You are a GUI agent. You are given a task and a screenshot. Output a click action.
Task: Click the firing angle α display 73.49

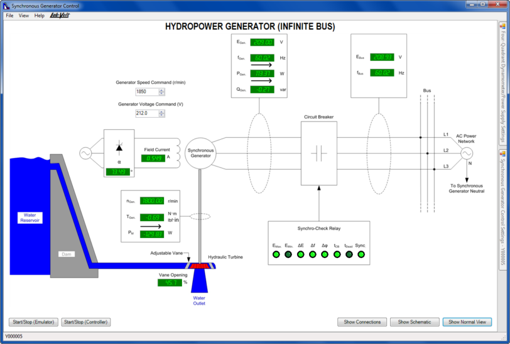(x=118, y=172)
